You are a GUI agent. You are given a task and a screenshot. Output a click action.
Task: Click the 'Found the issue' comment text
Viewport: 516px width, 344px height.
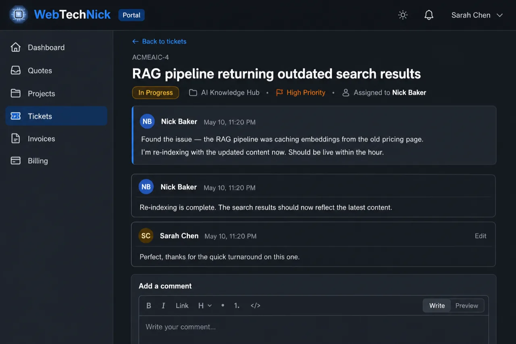[282, 146]
